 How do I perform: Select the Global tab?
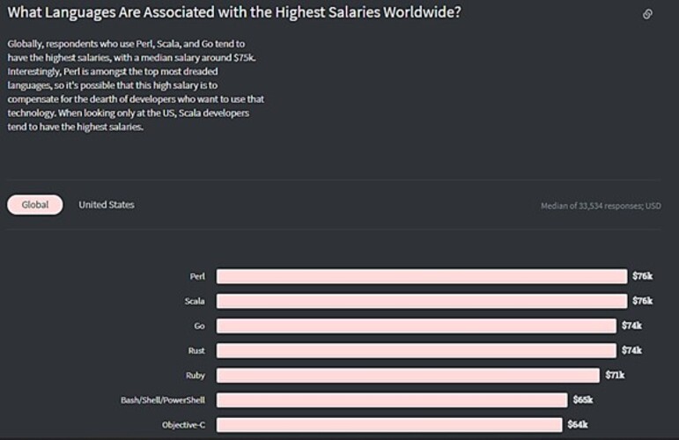pos(35,205)
